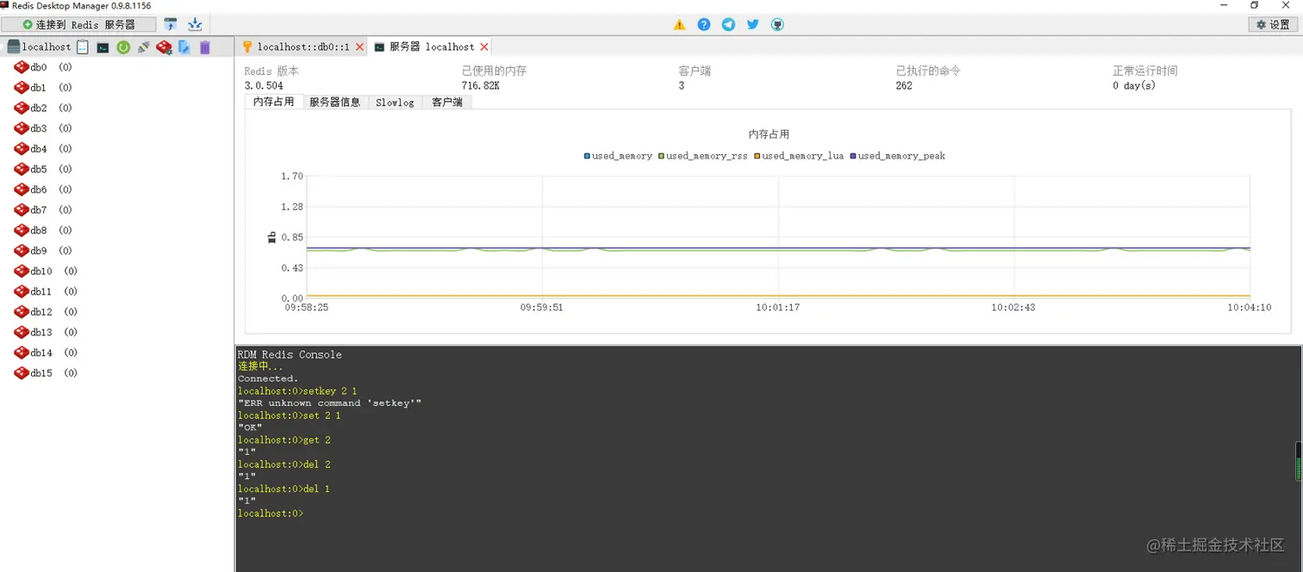The width and height of the screenshot is (1303, 572).
Task: Open the GitHub octocat icon
Action: (x=776, y=25)
